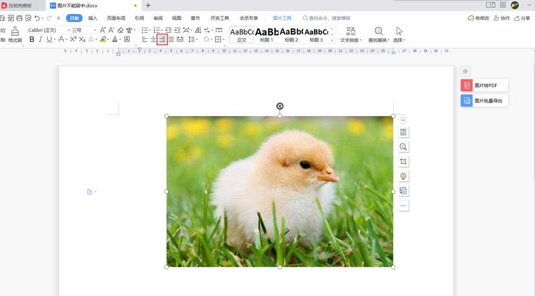Screen dimensions: 535x296
Task: Click the 分享 (Share) button
Action: (x=522, y=18)
